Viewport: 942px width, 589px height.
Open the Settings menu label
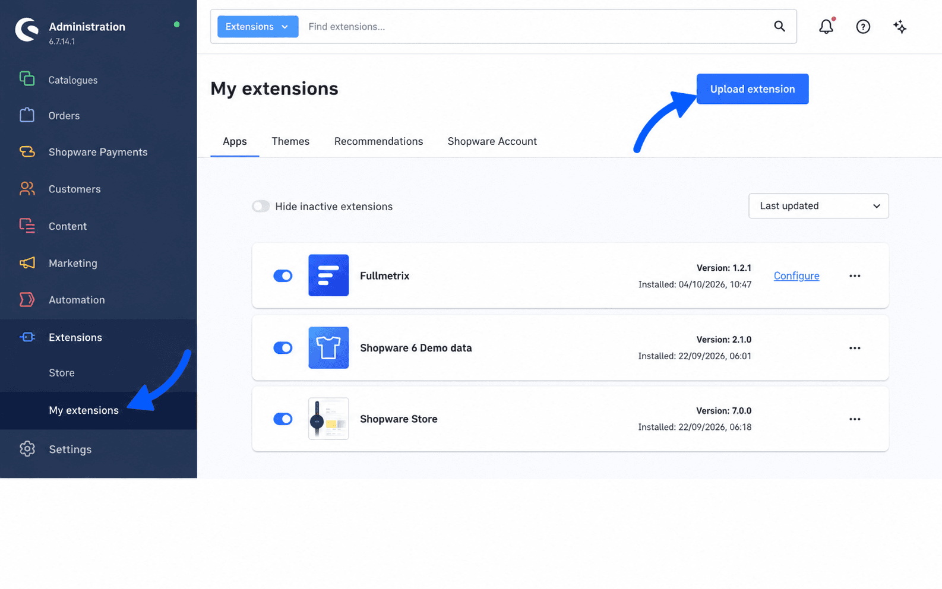[x=70, y=449]
